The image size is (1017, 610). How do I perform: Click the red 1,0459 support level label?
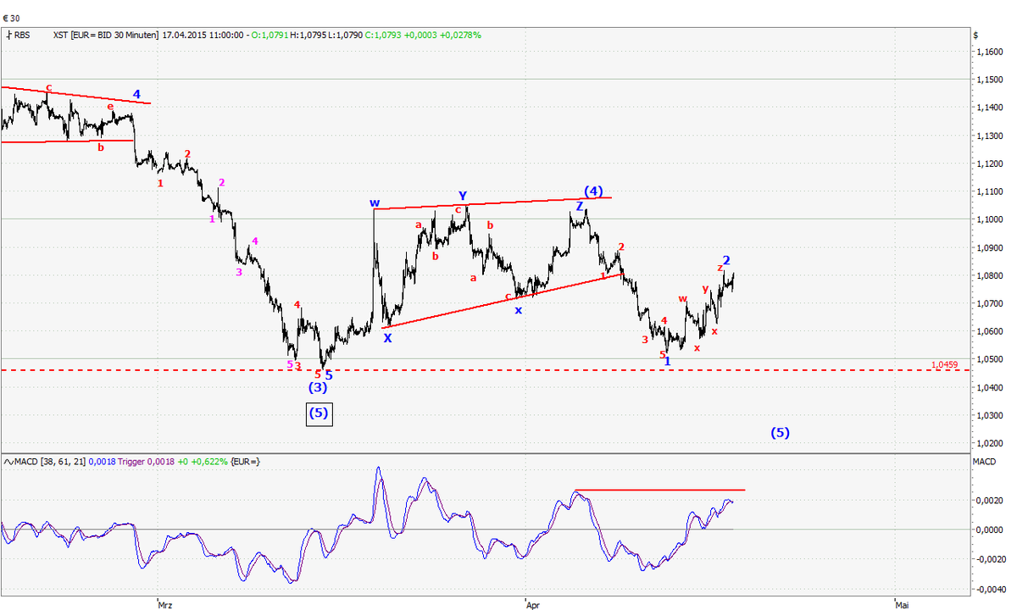[x=944, y=364]
